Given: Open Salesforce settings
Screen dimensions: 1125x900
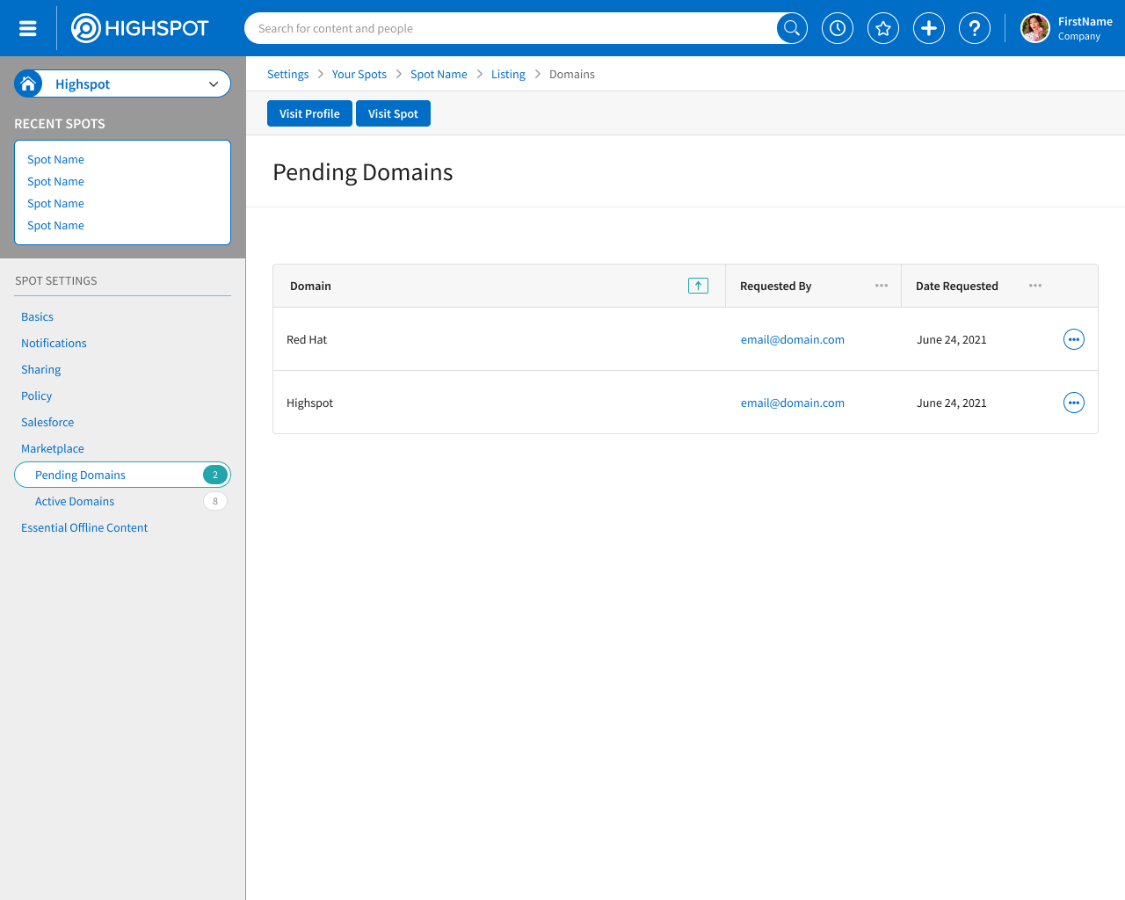Looking at the screenshot, I should click(x=47, y=422).
